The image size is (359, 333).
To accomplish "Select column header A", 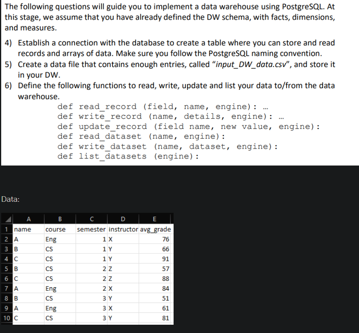I will pyautogui.click(x=28, y=219).
